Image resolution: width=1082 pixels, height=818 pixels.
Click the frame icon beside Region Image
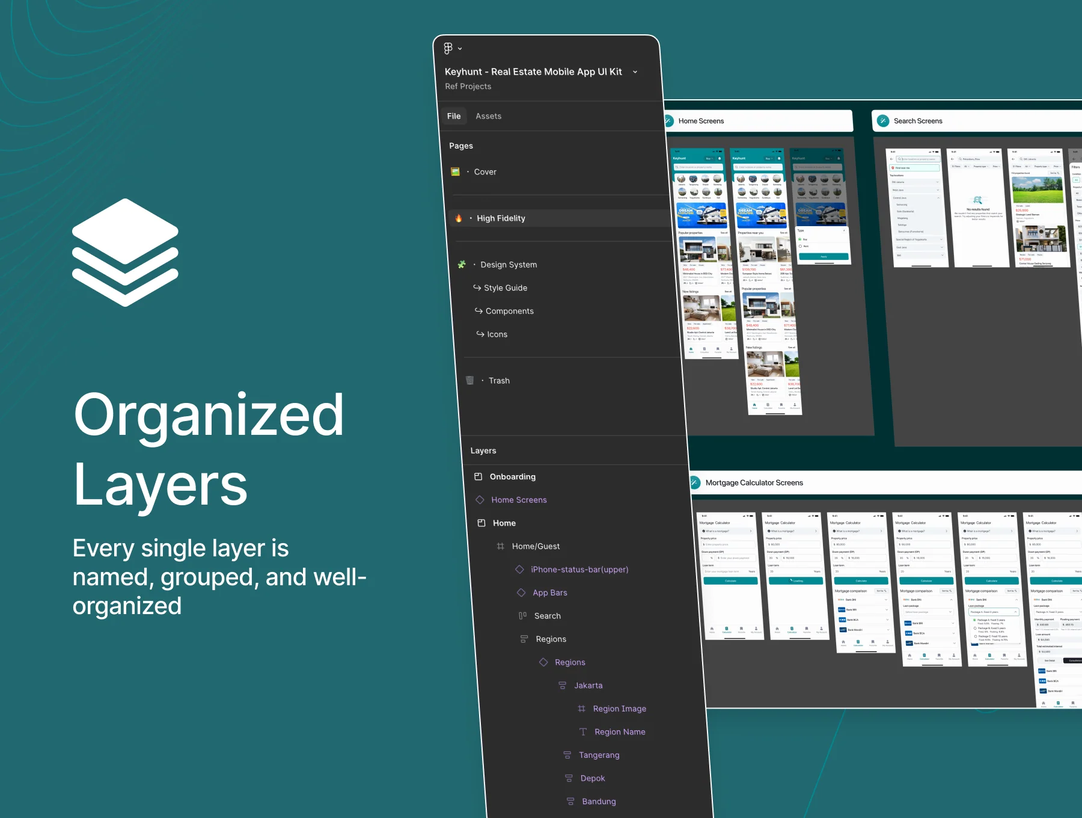(x=581, y=709)
